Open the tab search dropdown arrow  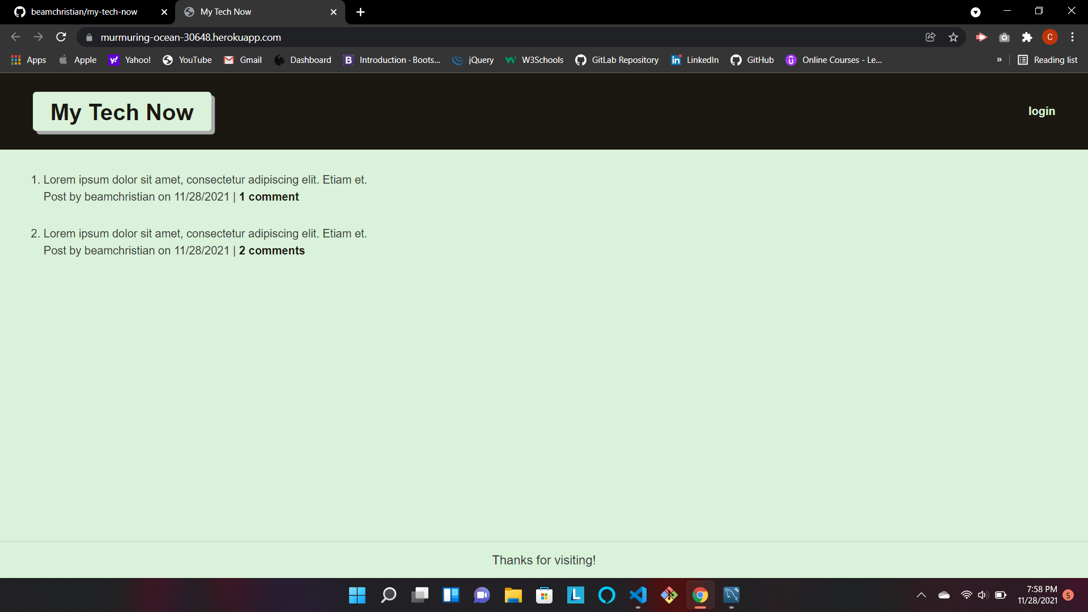pos(975,12)
